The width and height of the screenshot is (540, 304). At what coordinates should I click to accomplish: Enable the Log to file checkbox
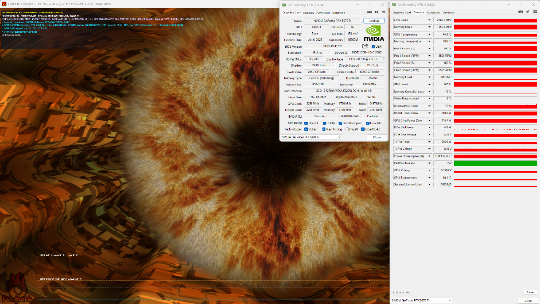coord(395,292)
